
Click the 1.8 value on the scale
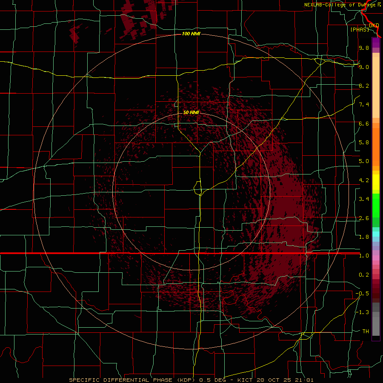[x=364, y=237]
